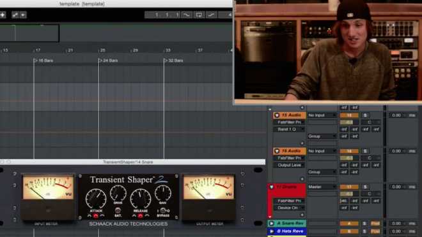
Task: Collapse the 17 Drums group track
Action: 271,187
